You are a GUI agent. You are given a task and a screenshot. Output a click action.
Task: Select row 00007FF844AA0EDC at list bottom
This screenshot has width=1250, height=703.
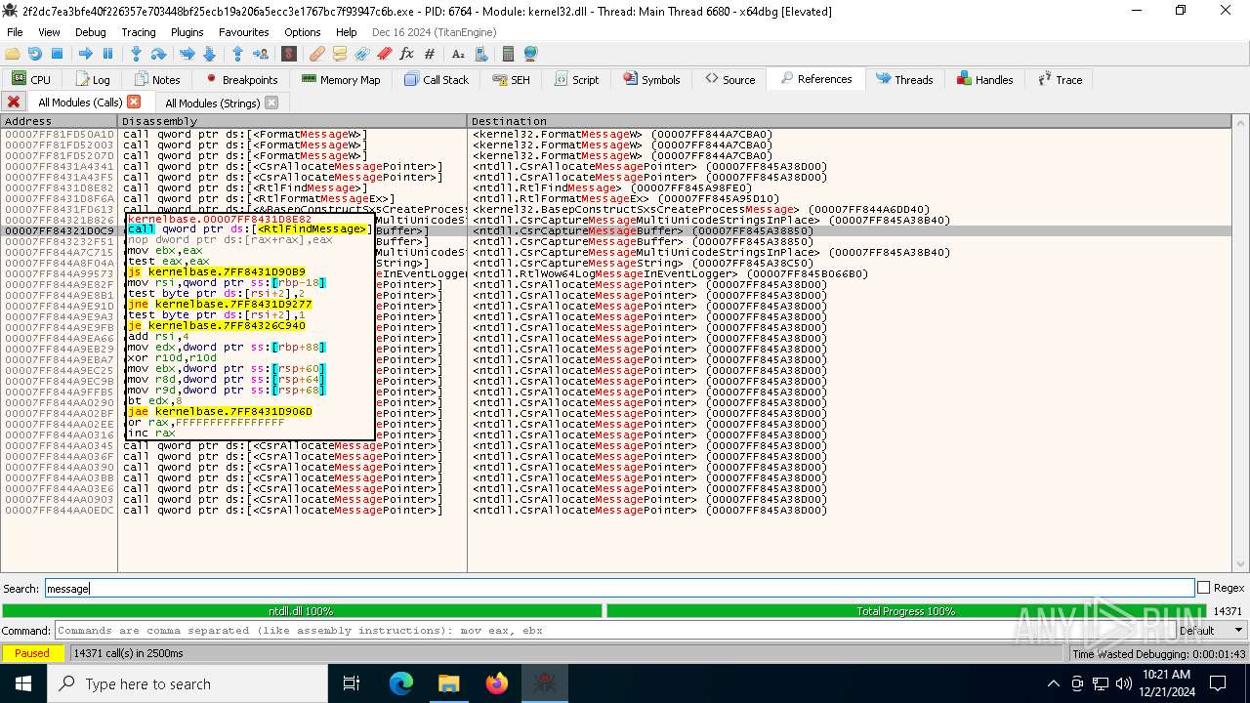coord(615,510)
